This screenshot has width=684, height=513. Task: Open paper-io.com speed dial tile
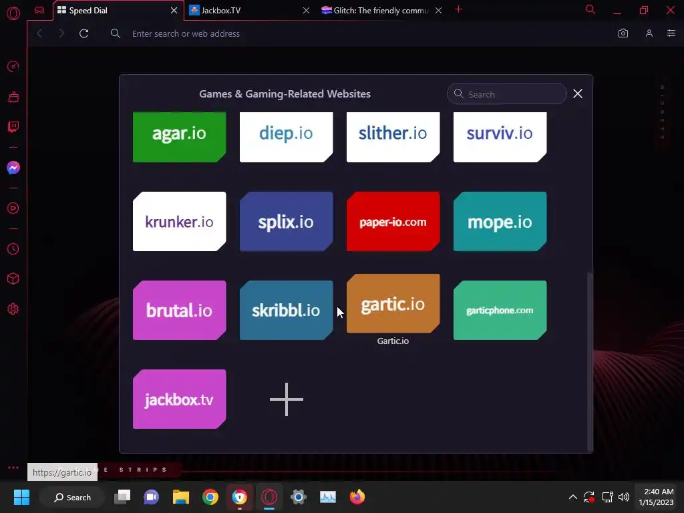tap(393, 222)
